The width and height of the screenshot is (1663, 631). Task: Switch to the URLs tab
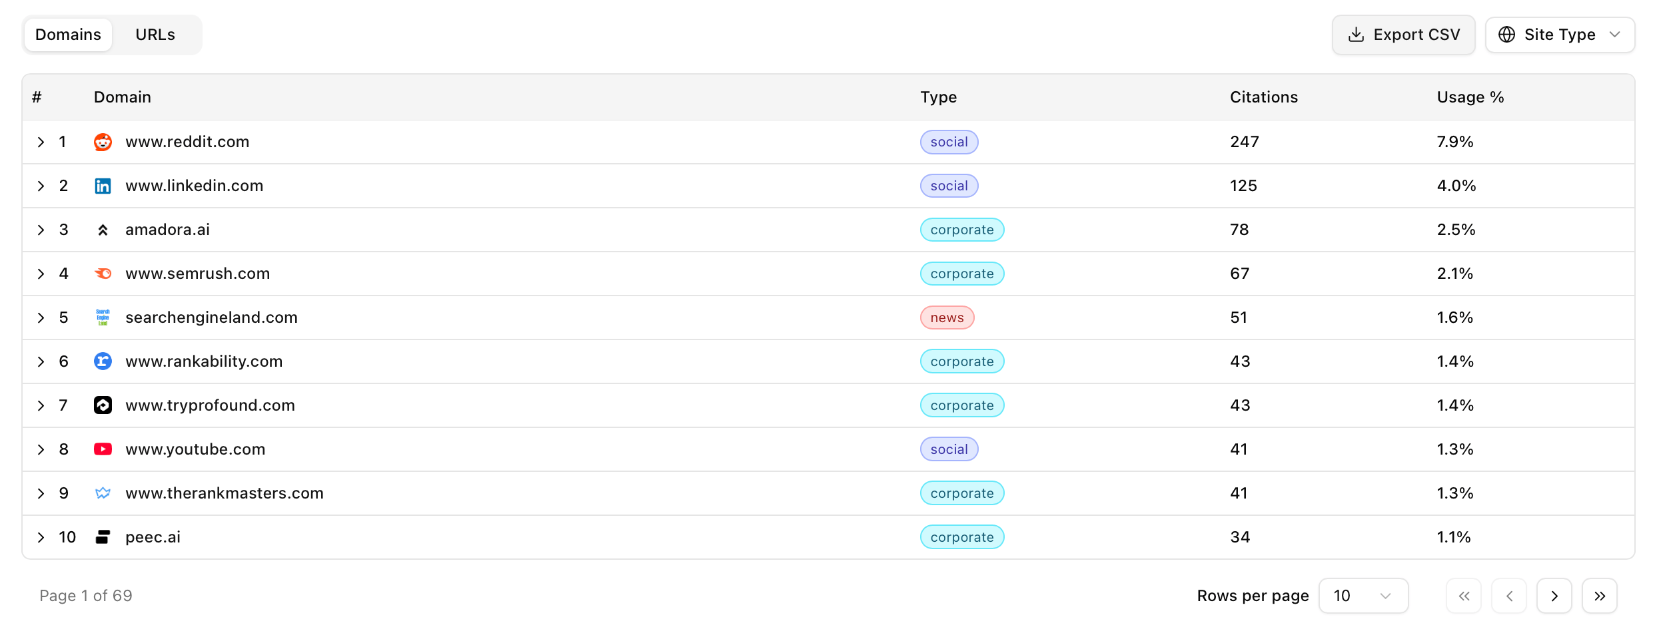point(155,35)
